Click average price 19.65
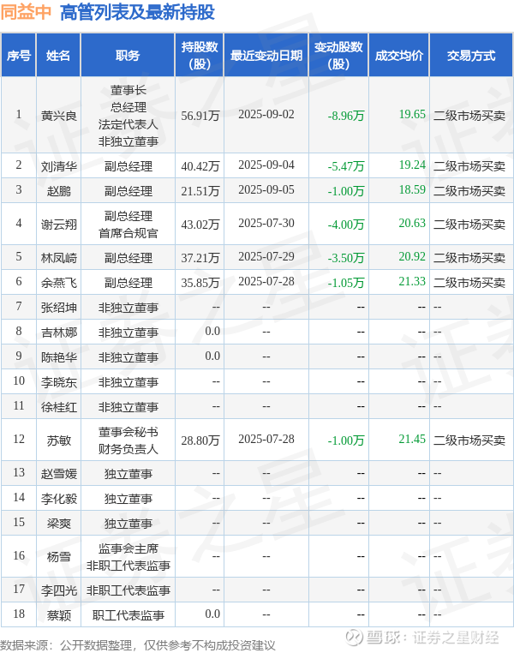 tap(412, 115)
